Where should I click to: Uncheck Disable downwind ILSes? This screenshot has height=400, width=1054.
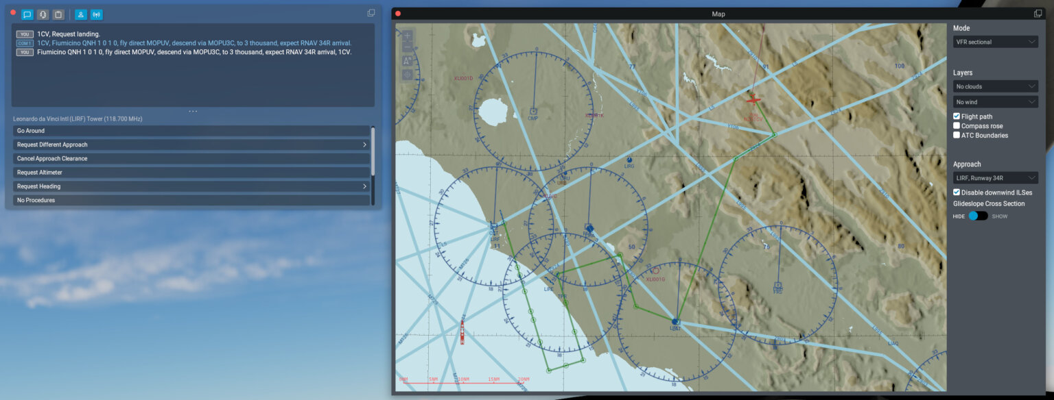click(x=957, y=192)
